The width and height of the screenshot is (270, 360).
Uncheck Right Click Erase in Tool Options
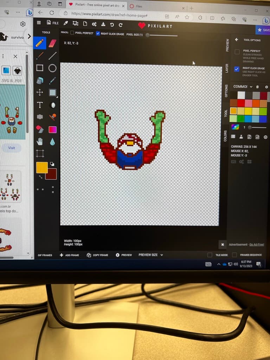237,69
